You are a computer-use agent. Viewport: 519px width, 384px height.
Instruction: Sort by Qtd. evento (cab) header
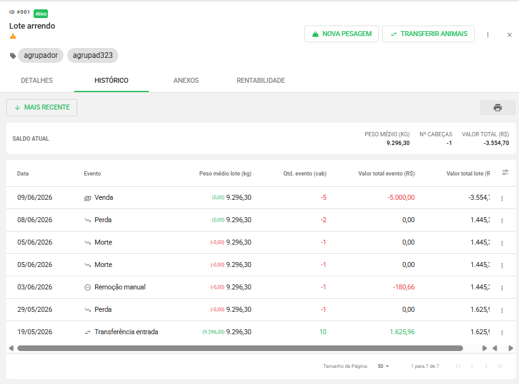(305, 174)
